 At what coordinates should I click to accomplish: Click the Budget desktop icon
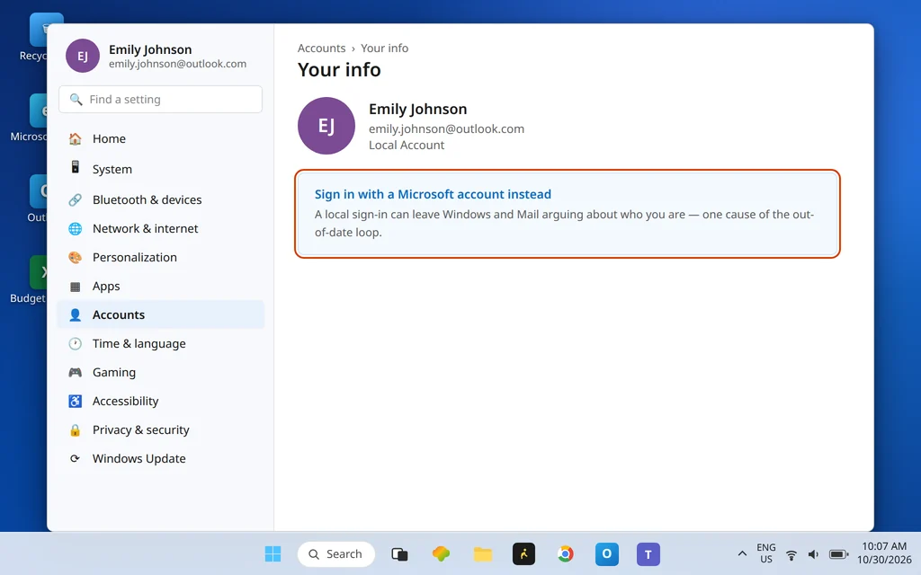click(x=30, y=279)
